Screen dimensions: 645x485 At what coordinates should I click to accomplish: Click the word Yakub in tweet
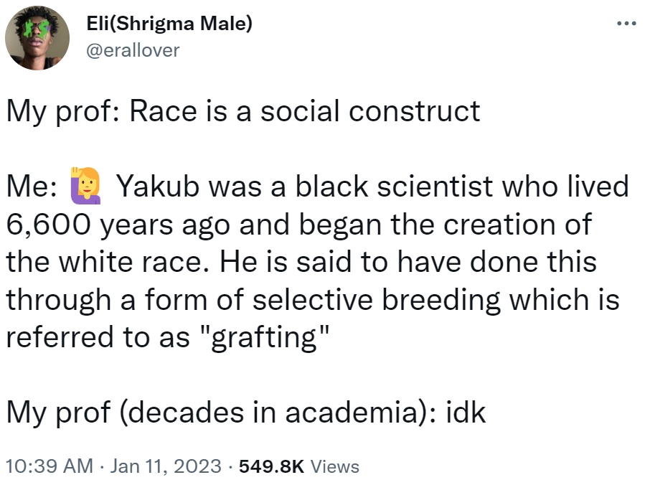point(159,187)
